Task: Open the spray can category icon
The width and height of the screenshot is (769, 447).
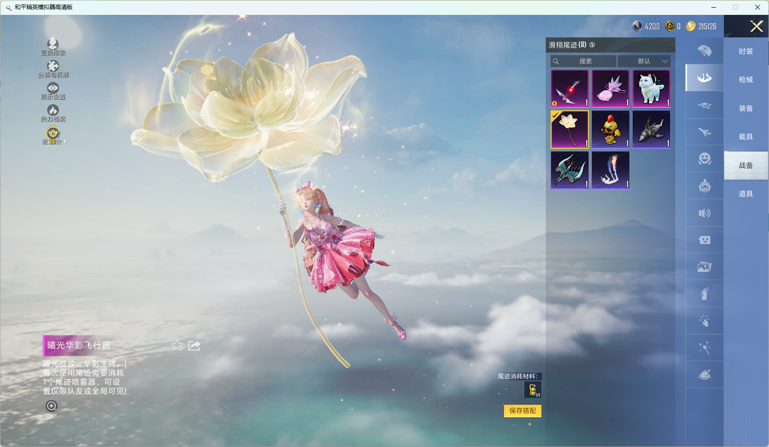Action: tap(704, 293)
